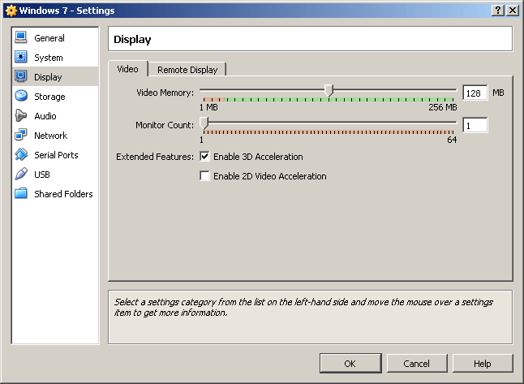Screen dimensions: 524x384
Task: Enable 2D Video Acceleration checkbox
Action: (204, 175)
